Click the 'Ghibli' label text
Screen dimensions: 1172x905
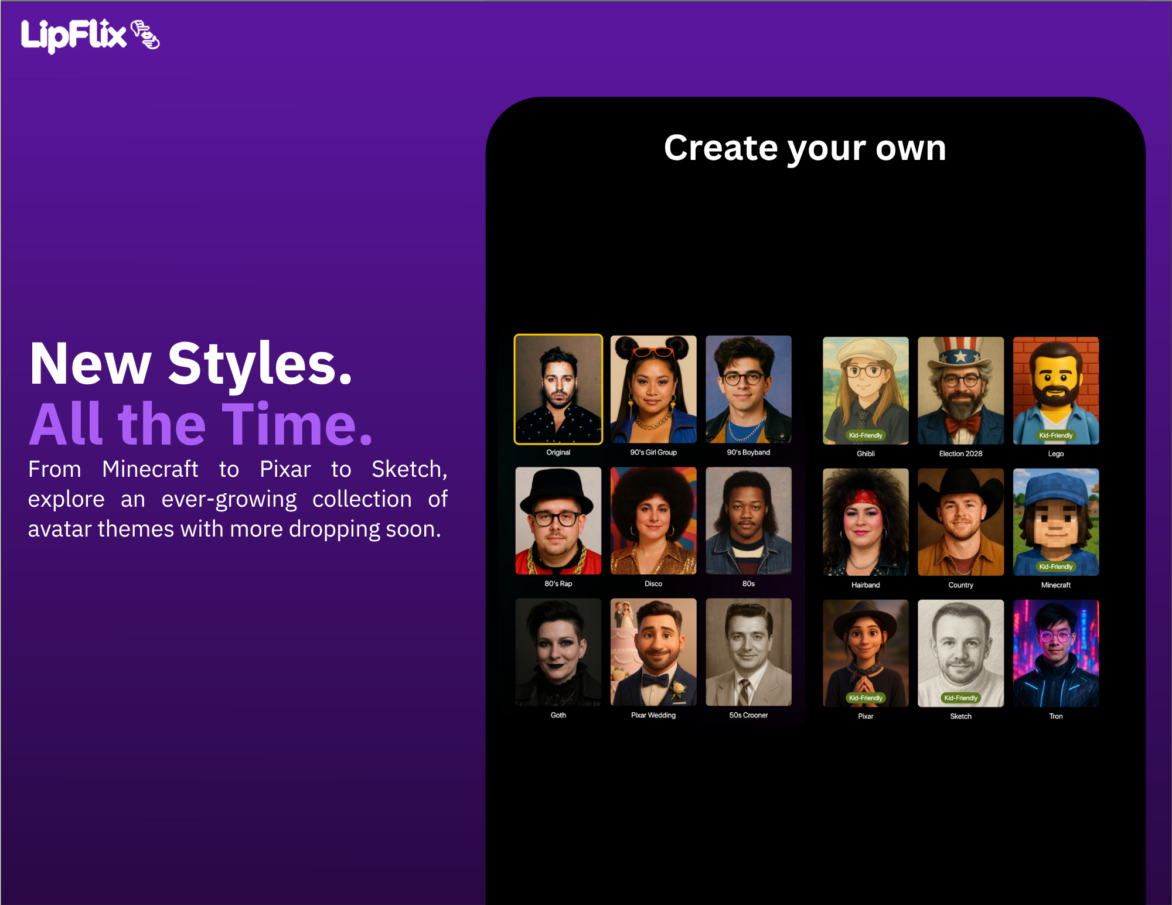tap(866, 453)
